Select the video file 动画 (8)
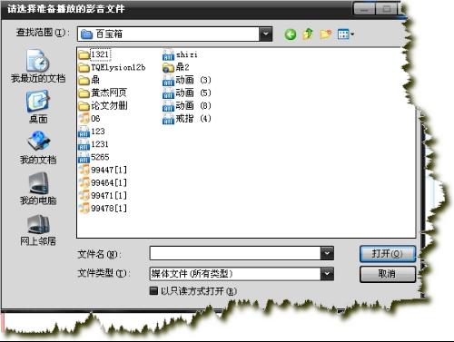 click(x=187, y=105)
